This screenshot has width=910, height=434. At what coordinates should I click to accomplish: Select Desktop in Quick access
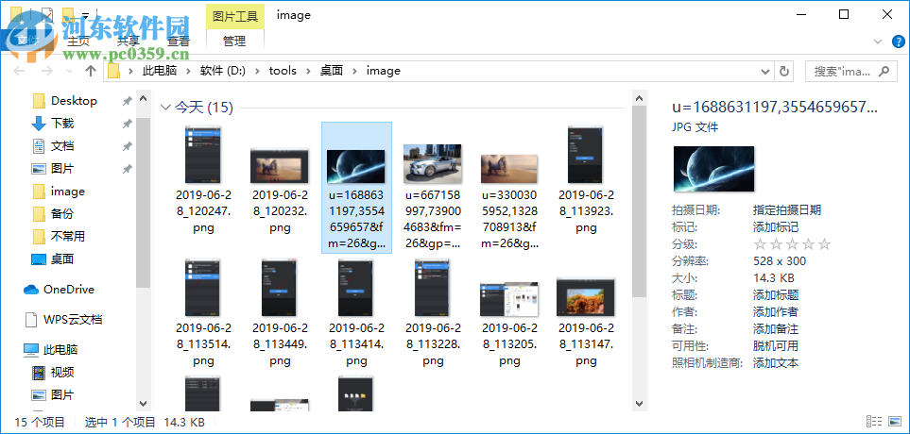74,101
